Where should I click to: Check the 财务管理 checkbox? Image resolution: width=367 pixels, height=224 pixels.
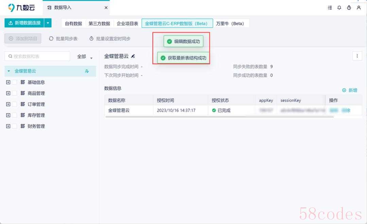point(15,126)
